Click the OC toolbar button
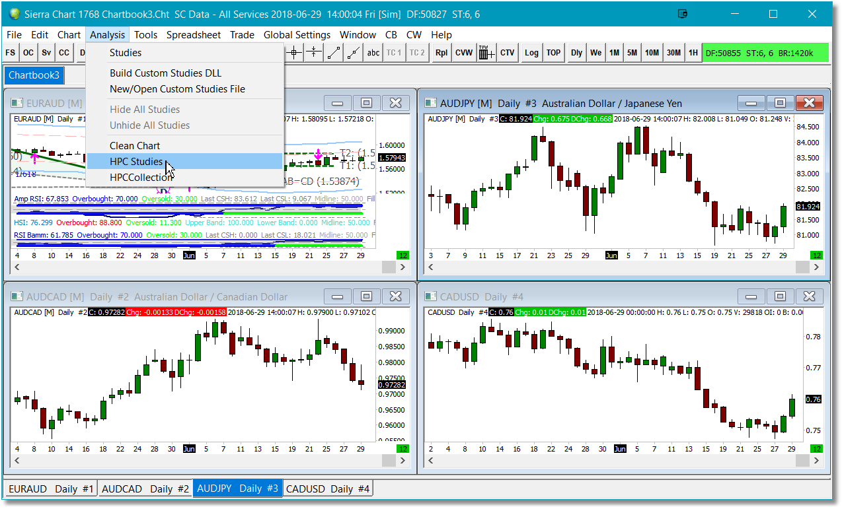 (28, 53)
